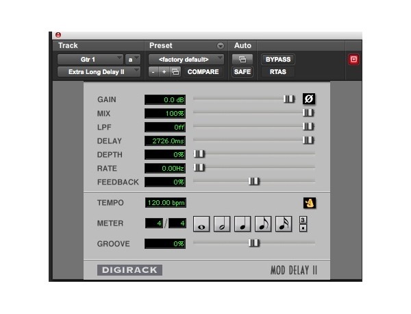
Task: Click the FEEDBACK slider handle
Action: click(x=253, y=181)
